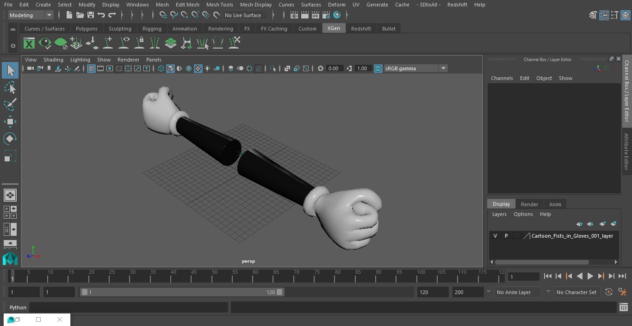
Task: Click the XGen guide with lock icon
Action: (x=139, y=43)
